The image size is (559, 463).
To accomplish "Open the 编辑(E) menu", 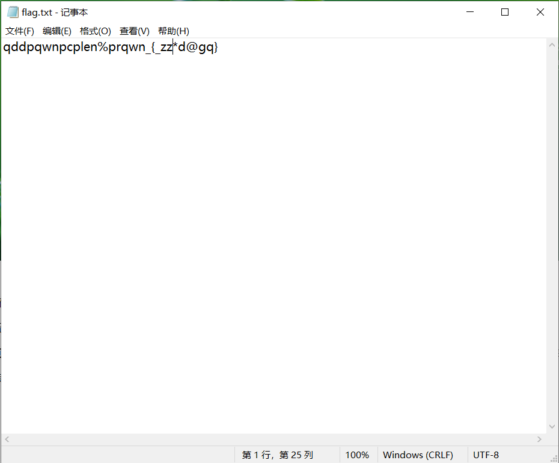I will [57, 31].
